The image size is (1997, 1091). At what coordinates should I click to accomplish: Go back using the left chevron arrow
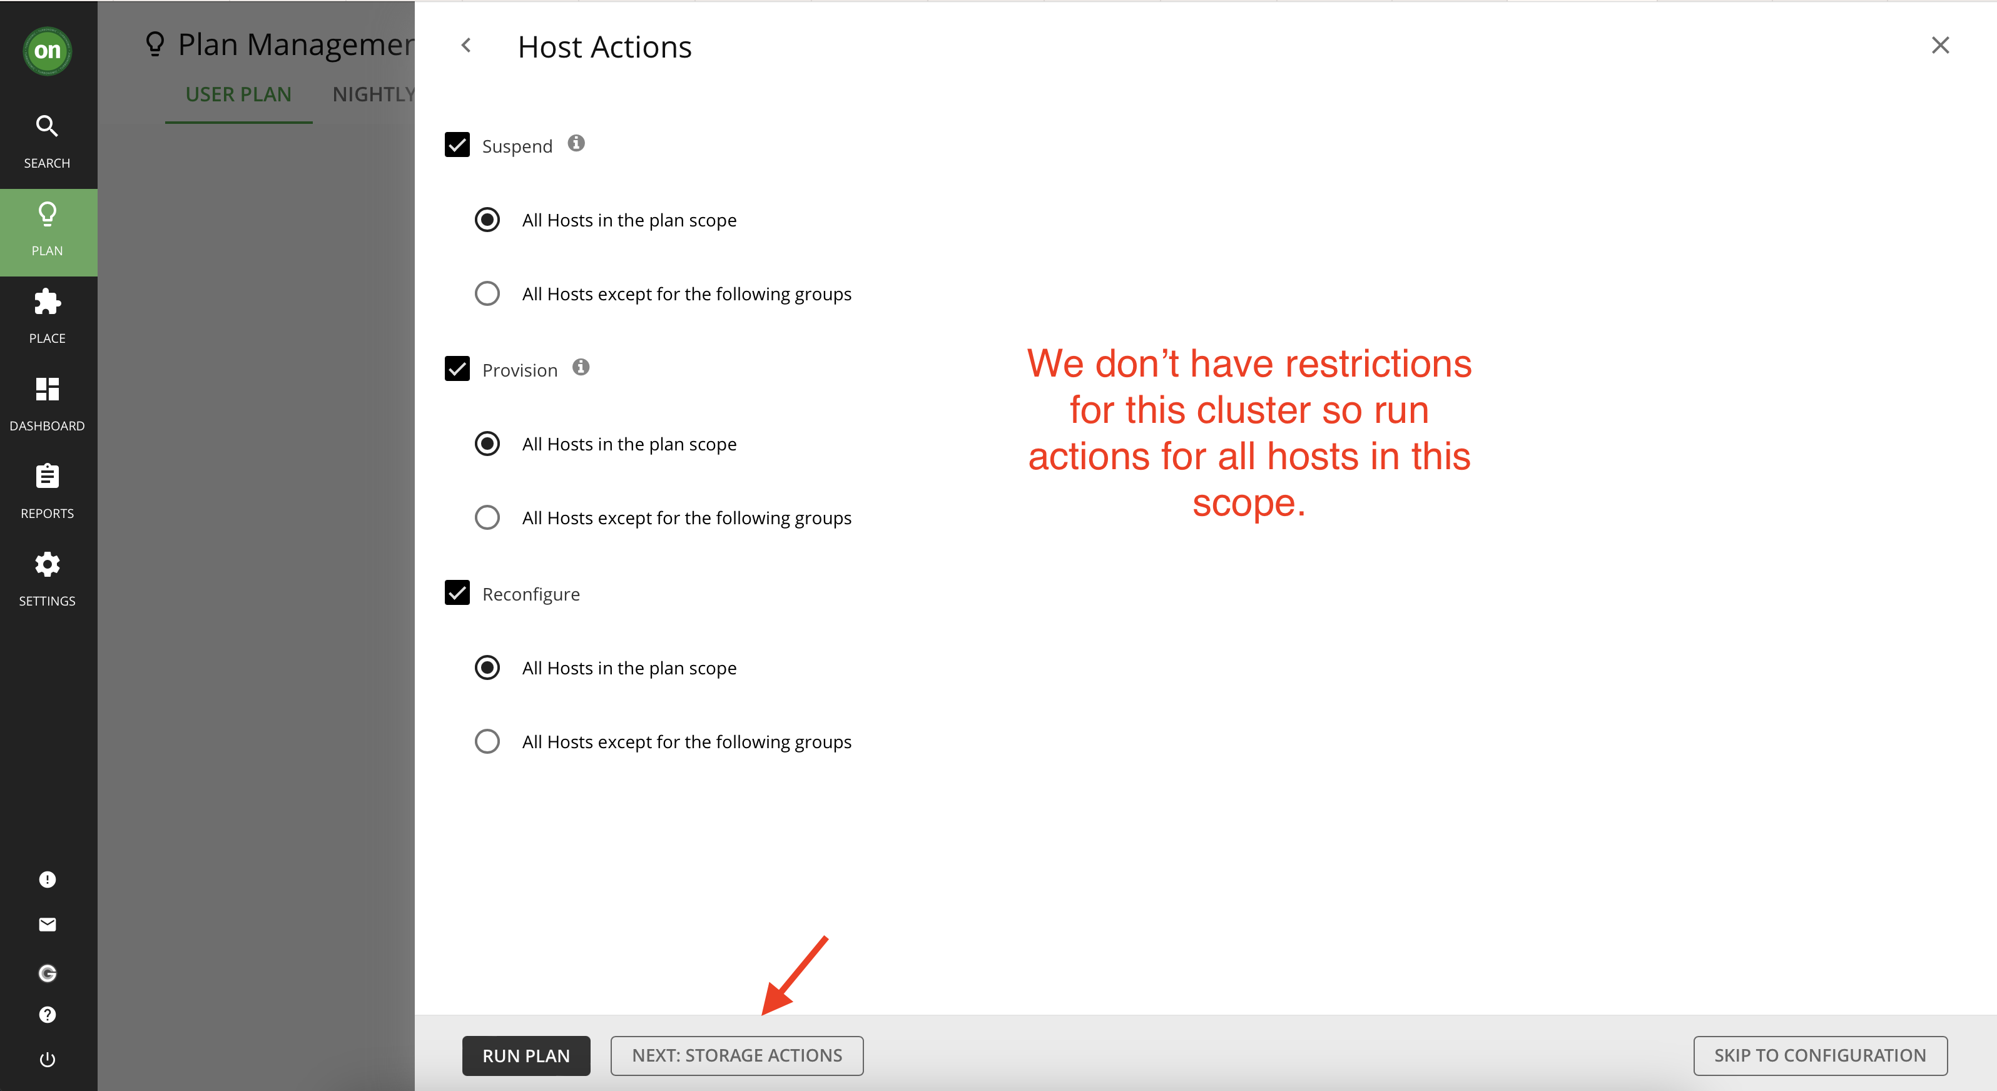click(466, 46)
